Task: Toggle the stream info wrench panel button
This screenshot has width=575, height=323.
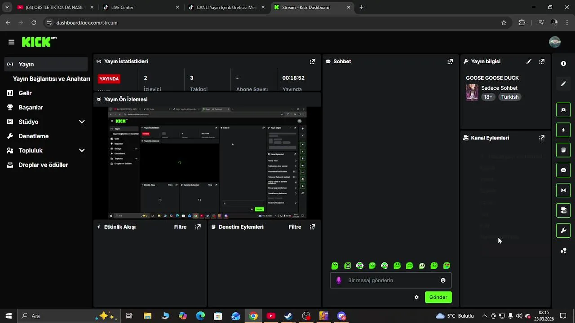Action: [563, 231]
